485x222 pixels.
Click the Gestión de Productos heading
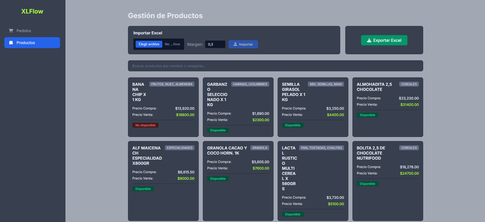[x=165, y=16]
